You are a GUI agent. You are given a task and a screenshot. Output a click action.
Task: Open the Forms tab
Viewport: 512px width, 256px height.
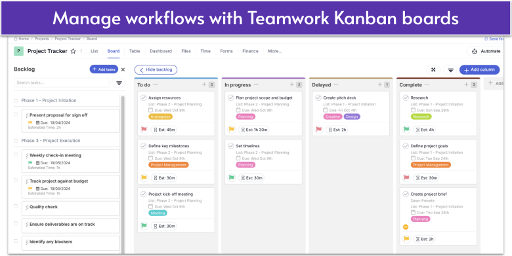(226, 51)
